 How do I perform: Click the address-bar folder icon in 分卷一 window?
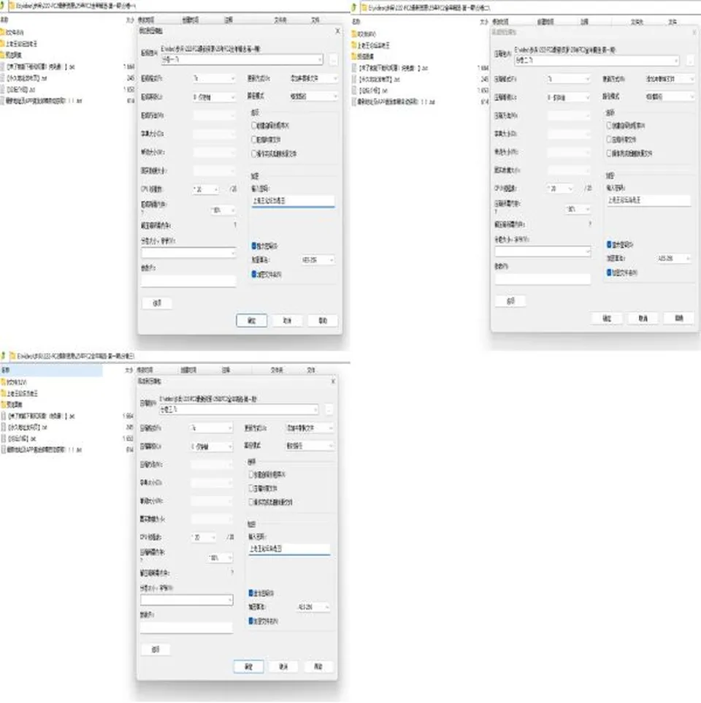point(12,7)
